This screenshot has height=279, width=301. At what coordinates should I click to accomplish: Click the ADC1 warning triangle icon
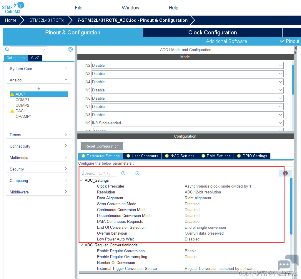pos(12,94)
